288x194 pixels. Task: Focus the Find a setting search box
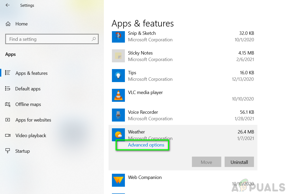pyautogui.click(x=49, y=39)
